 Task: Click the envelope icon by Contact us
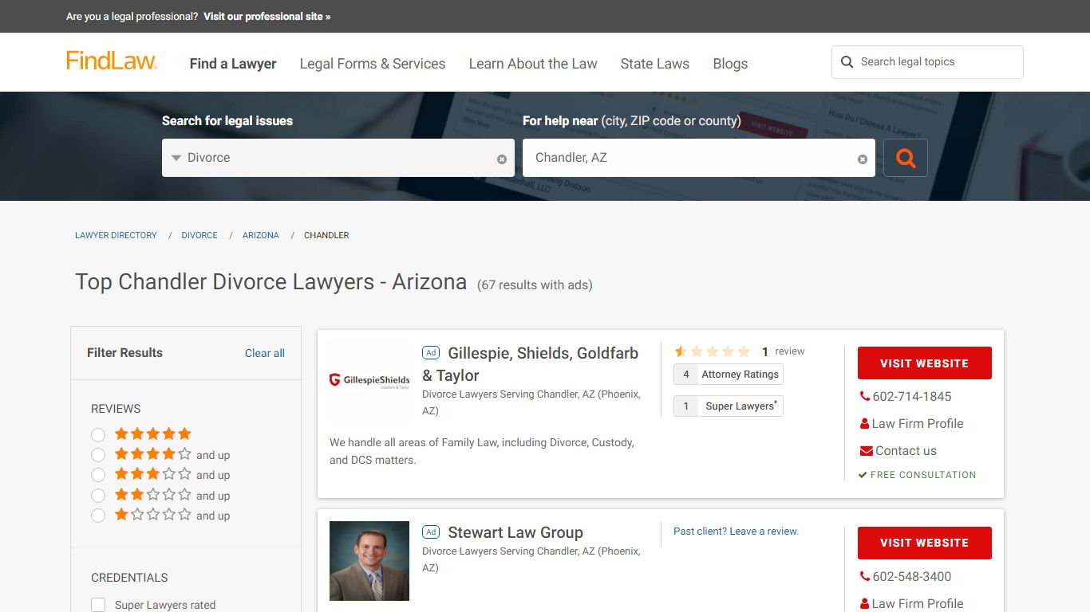click(866, 451)
